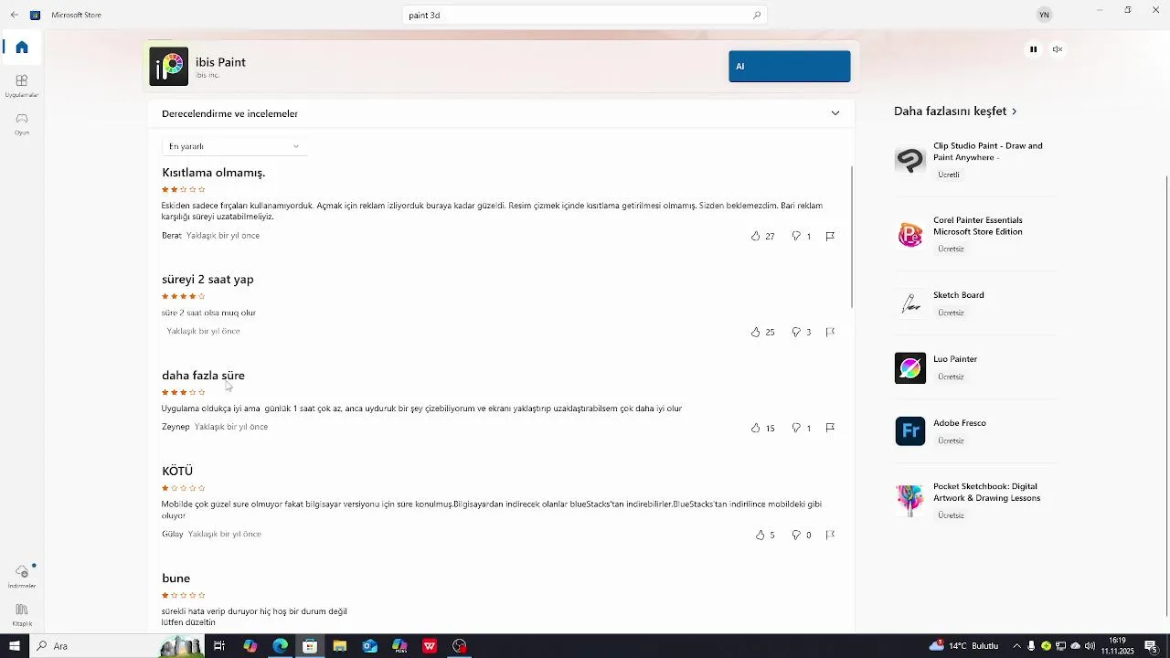Show hidden system tray icons
Viewport: 1170px width, 658px height.
(x=1016, y=646)
